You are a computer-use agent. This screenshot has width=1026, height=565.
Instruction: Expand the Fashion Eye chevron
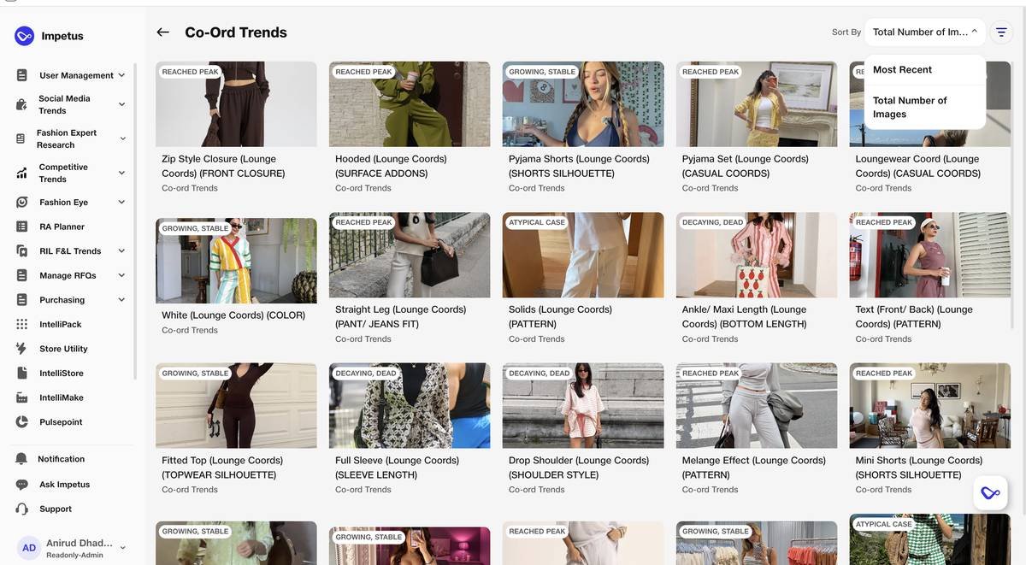pos(121,203)
